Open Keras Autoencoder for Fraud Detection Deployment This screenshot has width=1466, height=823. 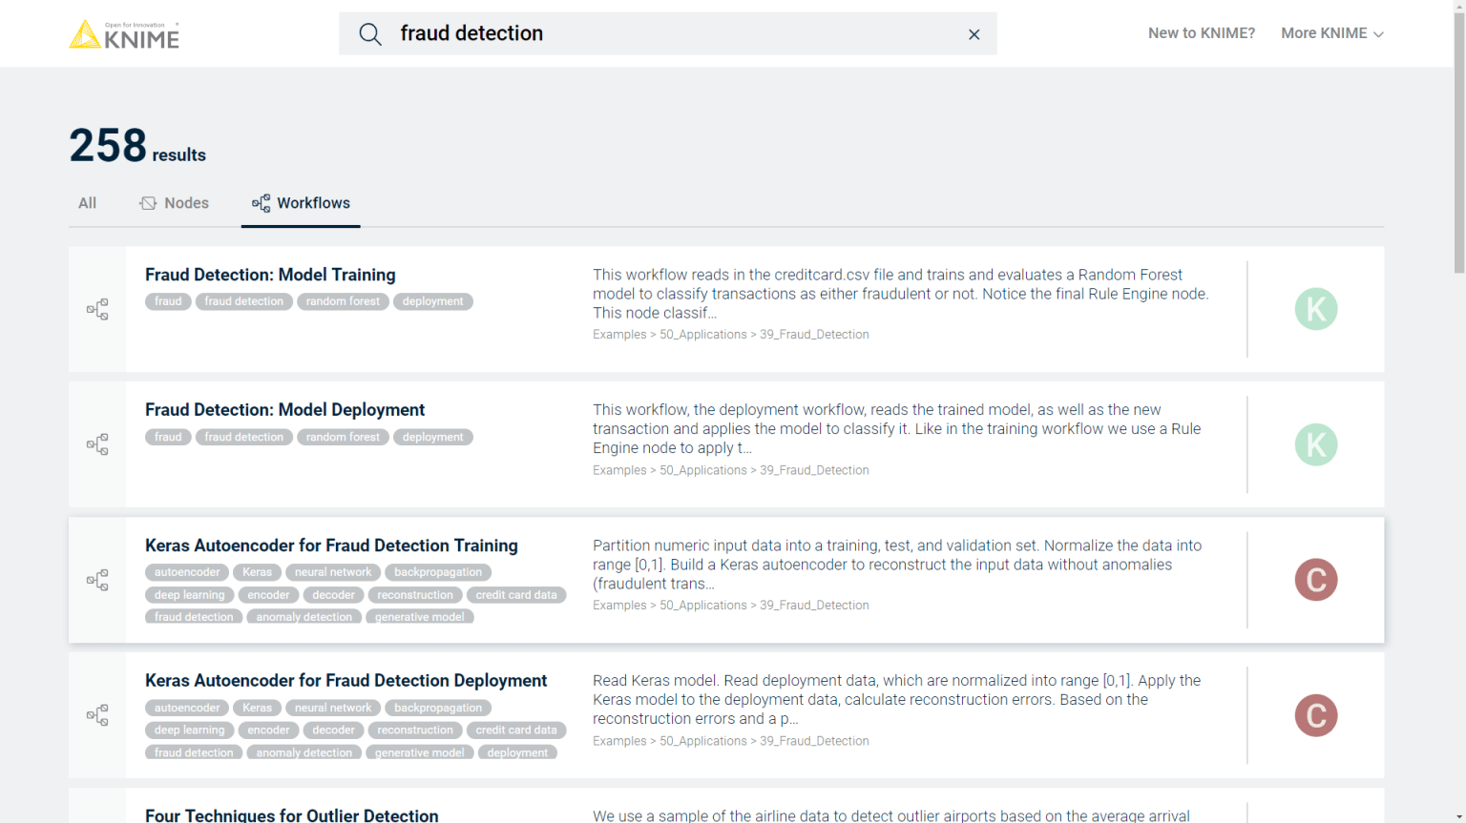pyautogui.click(x=346, y=681)
